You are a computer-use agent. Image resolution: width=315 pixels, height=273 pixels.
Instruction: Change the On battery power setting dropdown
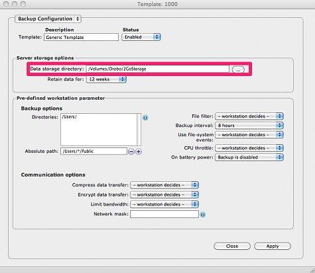pos(249,157)
